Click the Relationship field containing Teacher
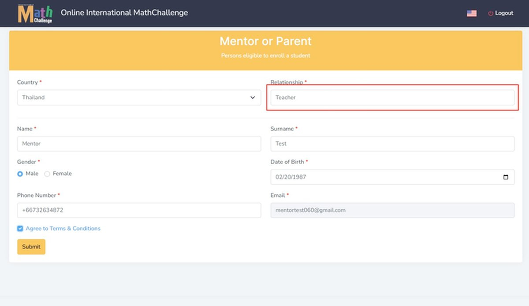The height and width of the screenshot is (306, 529). point(392,97)
